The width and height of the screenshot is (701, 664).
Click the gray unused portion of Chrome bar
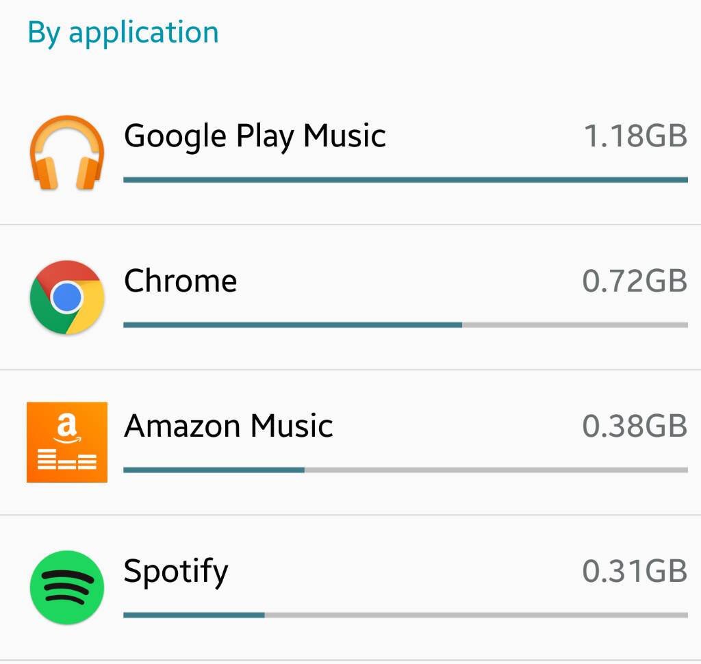coord(575,324)
